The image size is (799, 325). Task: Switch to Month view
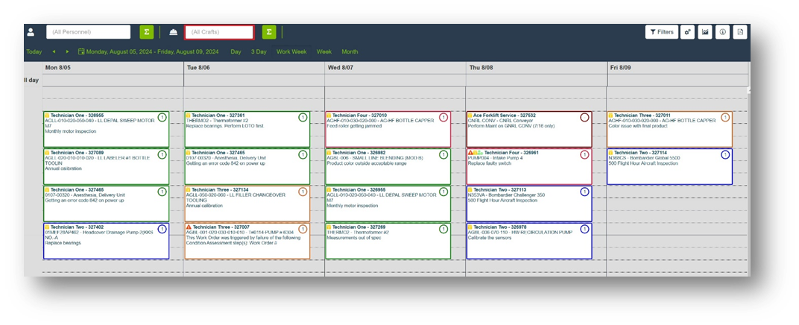[x=350, y=52]
